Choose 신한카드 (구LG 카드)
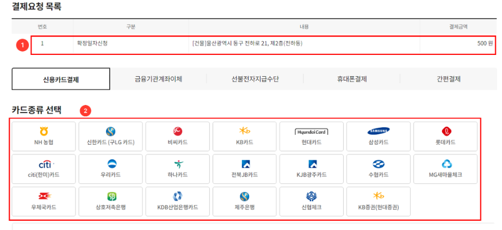Viewport: 502px width, 230px height. tap(110, 136)
